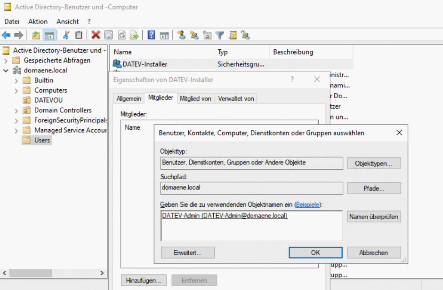The height and width of the screenshot is (290, 443).
Task: Expand the Domain Controllers node
Action: (16, 110)
